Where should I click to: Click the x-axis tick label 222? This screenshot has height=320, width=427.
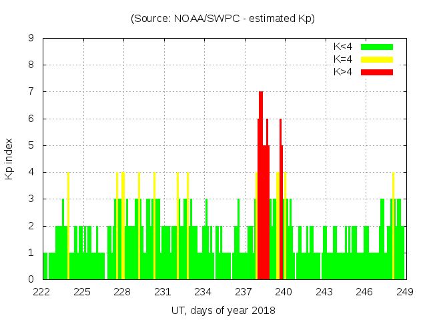tap(42, 291)
